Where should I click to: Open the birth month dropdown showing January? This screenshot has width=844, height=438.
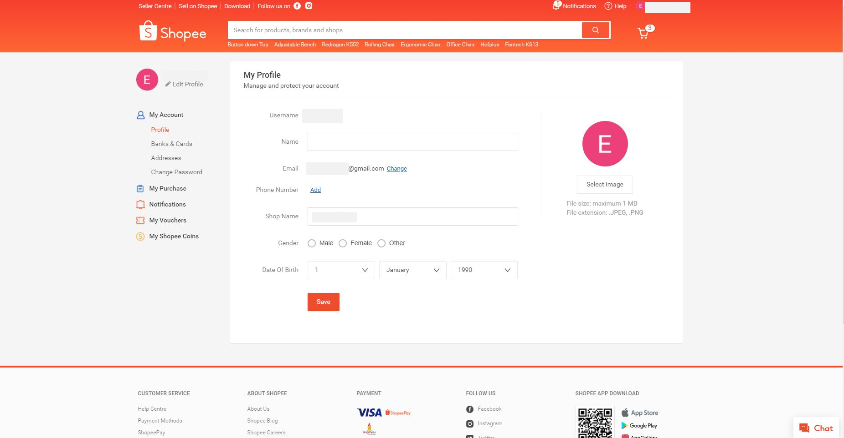[x=412, y=270]
